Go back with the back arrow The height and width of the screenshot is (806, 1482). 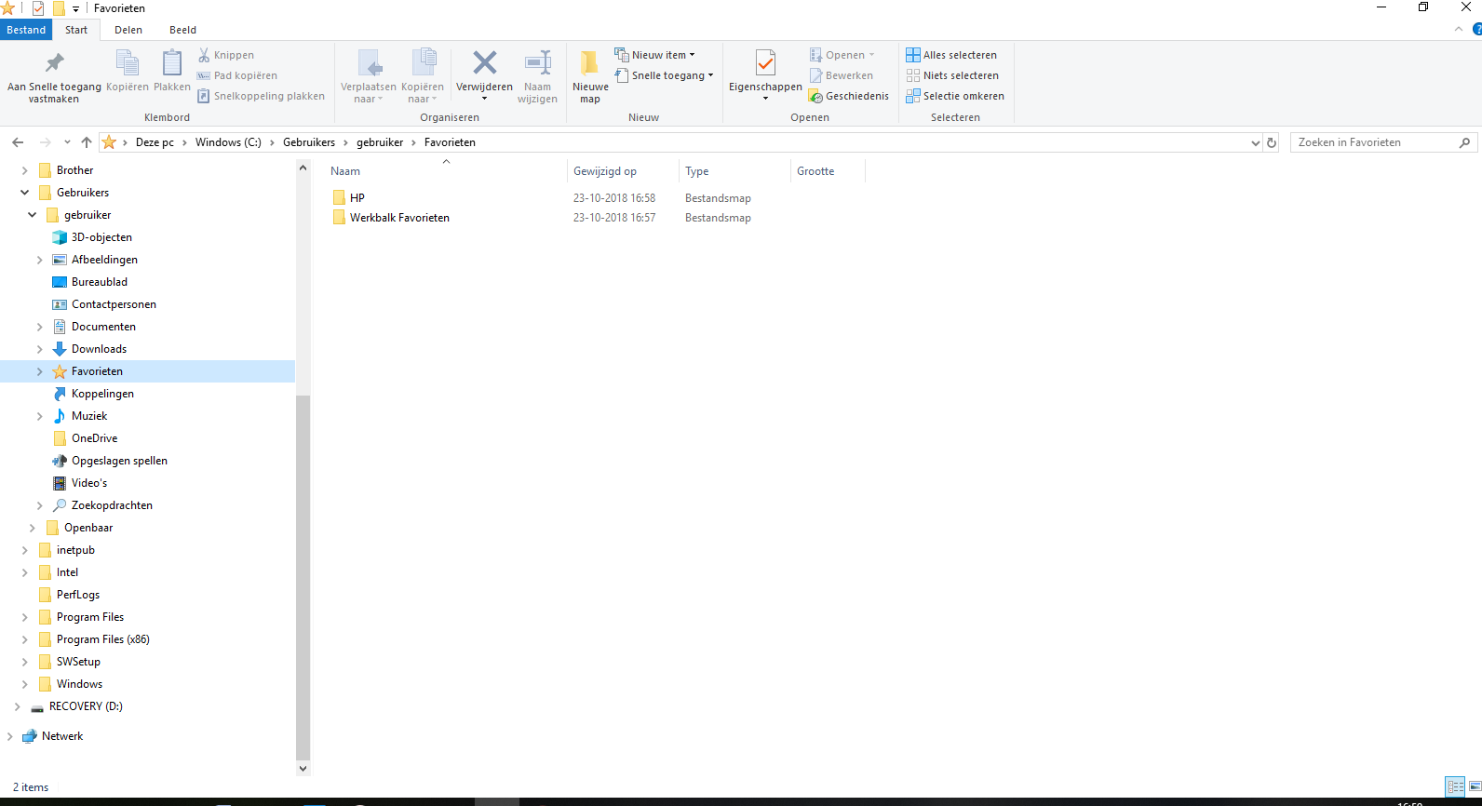(x=18, y=142)
